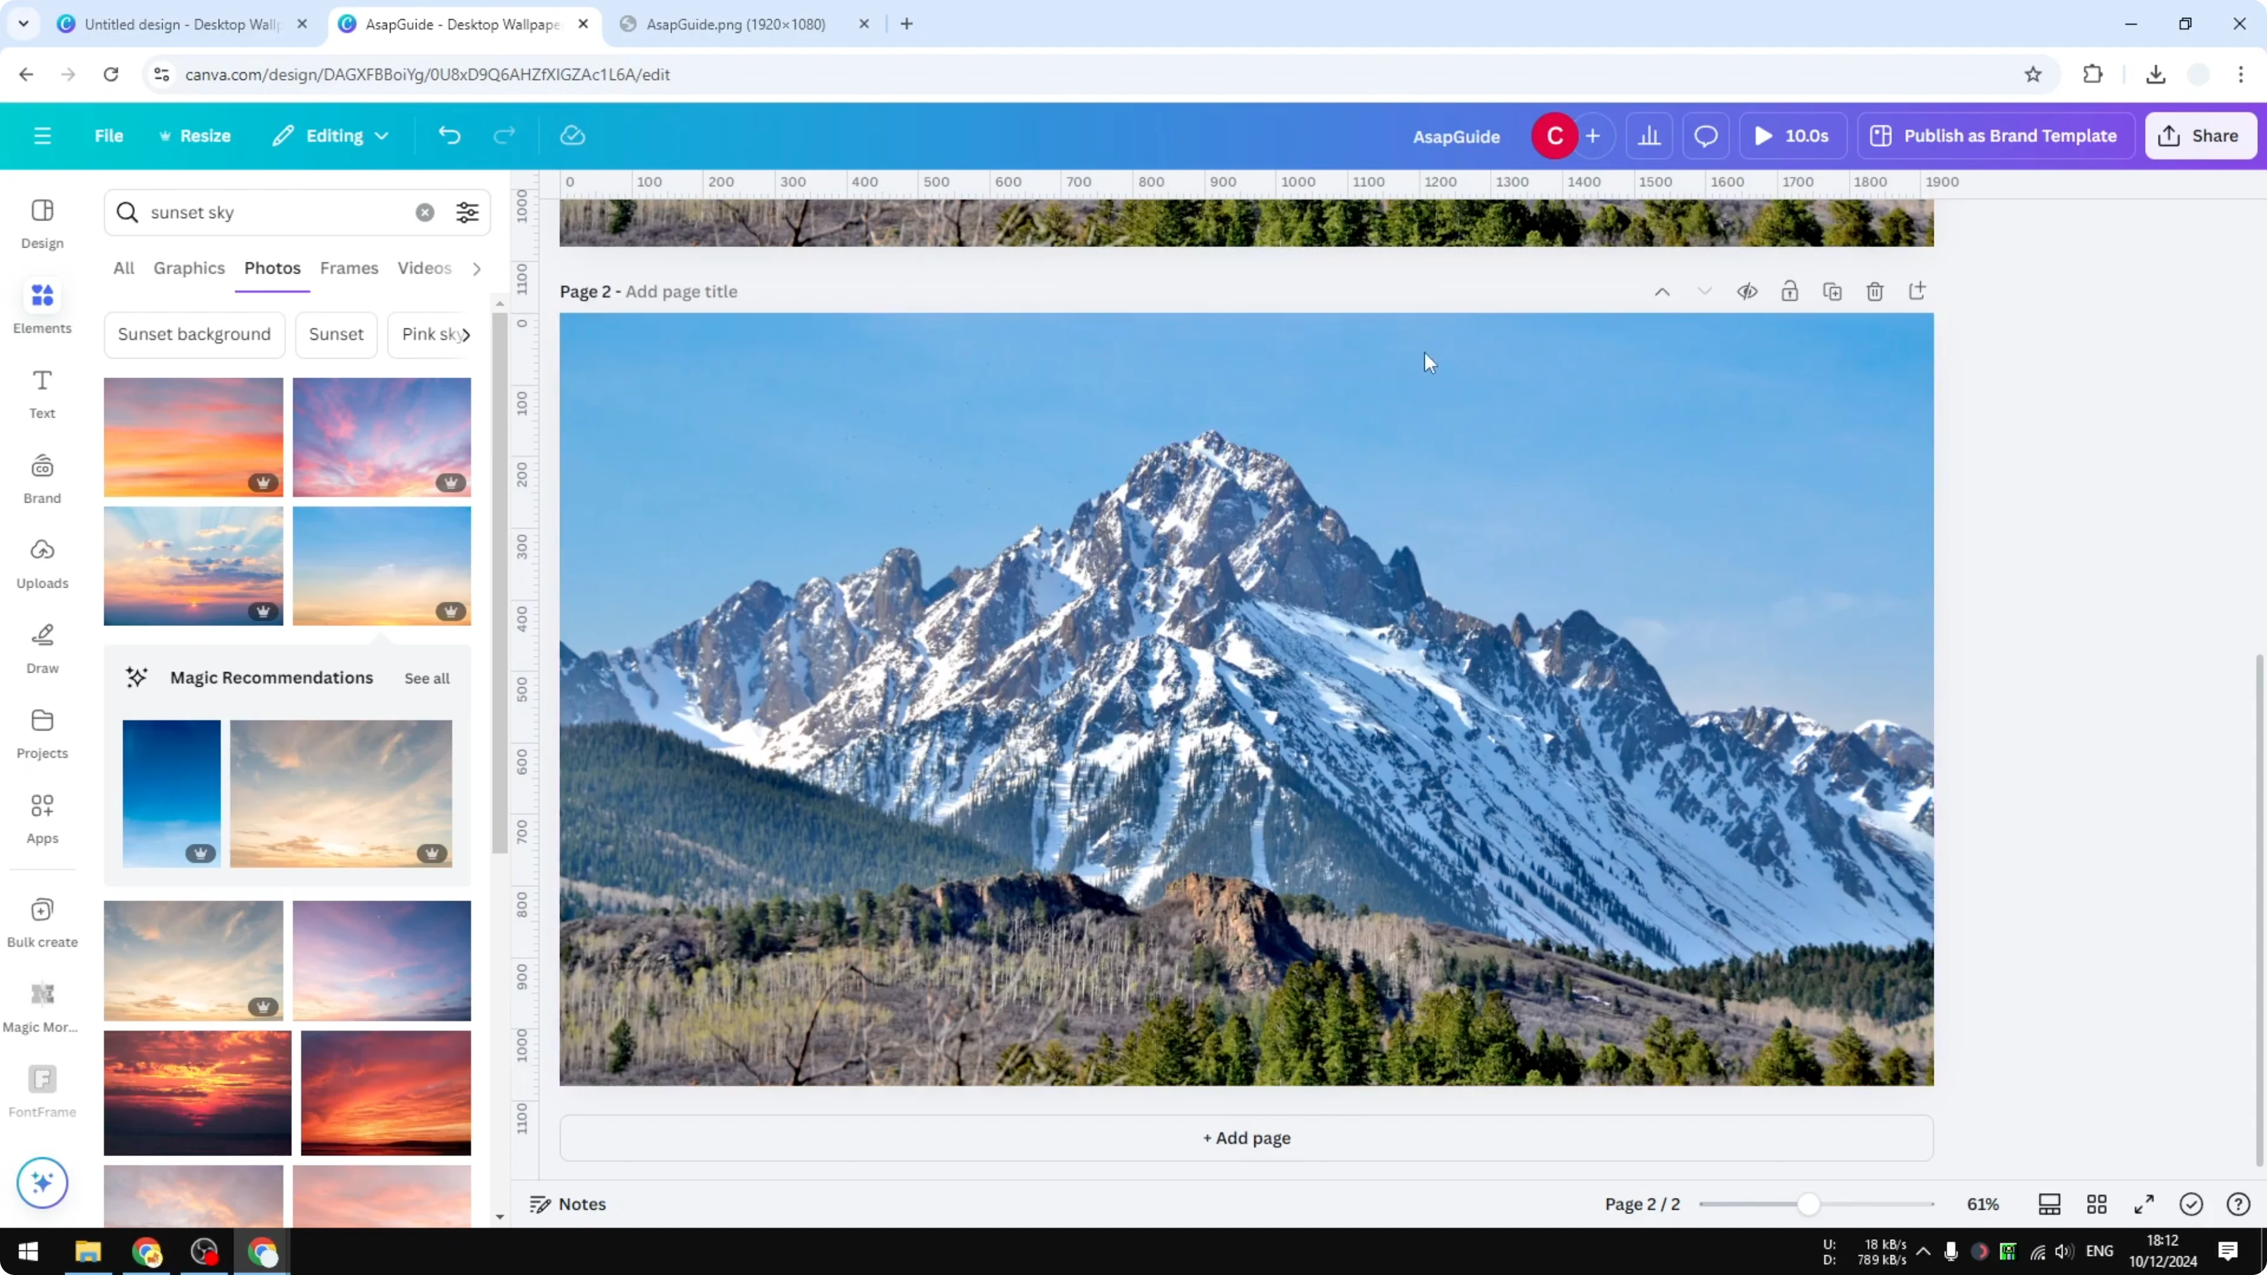The height and width of the screenshot is (1275, 2267).
Task: Duplicate Page 2 using the copy icon
Action: pos(1832,291)
